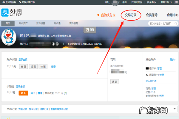The height and width of the screenshot is (119, 179).
Task: Click the switch-to-merchant-version icon
Action: [x=20, y=2]
